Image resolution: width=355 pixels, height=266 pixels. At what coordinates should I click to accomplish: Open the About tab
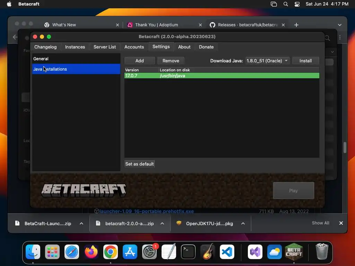184,47
